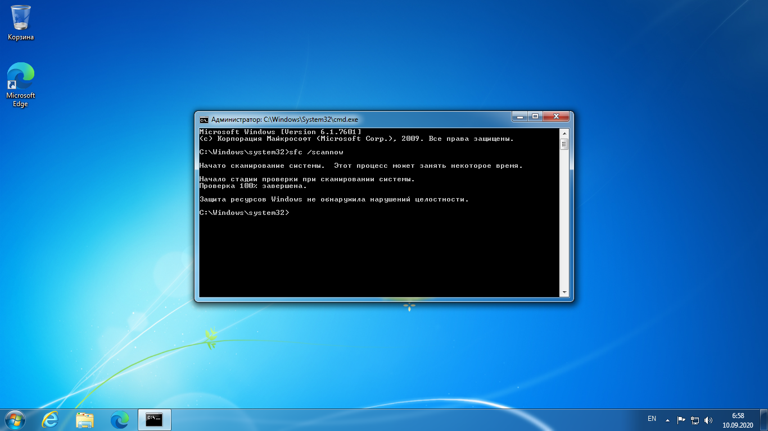
Task: Select the cmd.exe taskbar button
Action: [154, 420]
